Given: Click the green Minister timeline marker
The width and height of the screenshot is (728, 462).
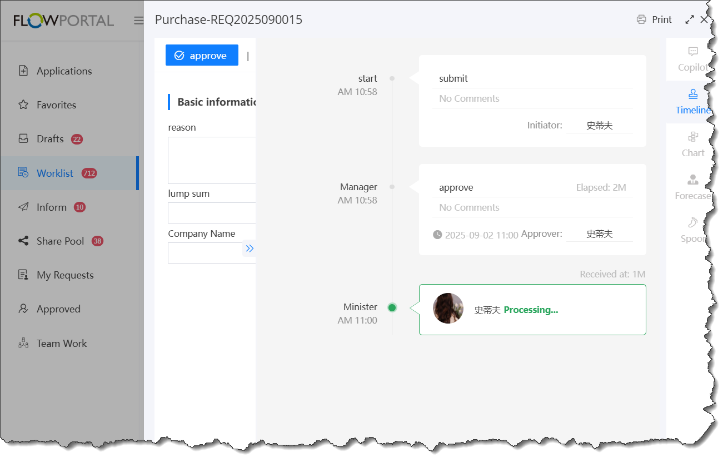Looking at the screenshot, I should (392, 307).
